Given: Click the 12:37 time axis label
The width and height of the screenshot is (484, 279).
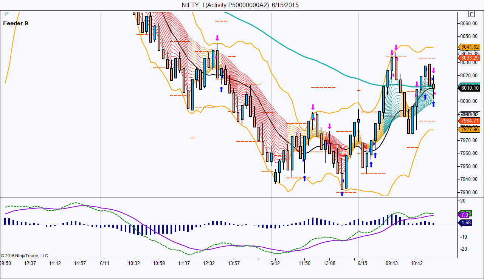Looking at the screenshot, I should pos(30,263).
